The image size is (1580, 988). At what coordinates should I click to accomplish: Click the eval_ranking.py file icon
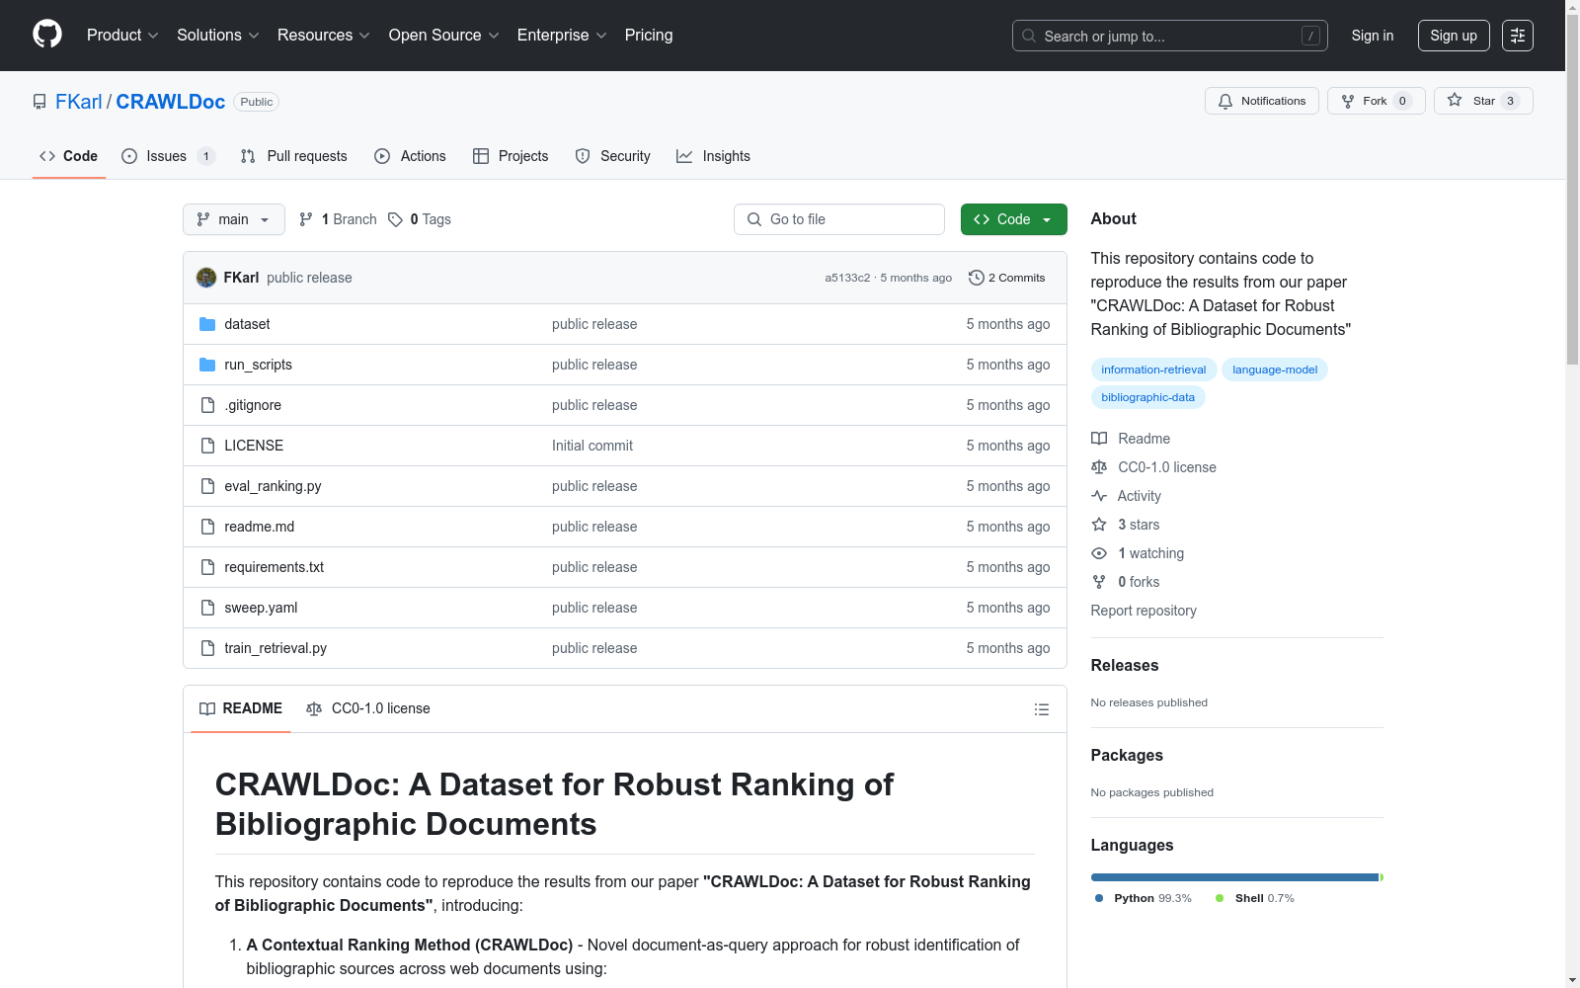pos(207,486)
